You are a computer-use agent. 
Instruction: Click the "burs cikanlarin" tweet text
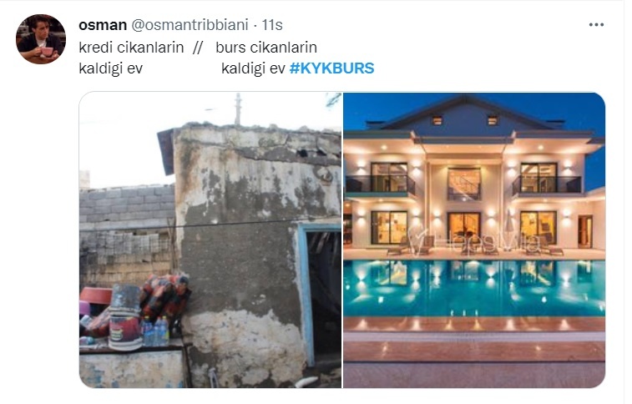point(266,48)
